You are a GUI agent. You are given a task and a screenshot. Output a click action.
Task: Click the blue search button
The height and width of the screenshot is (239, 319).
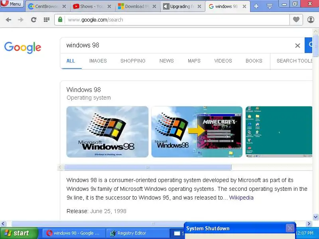coord(309,45)
